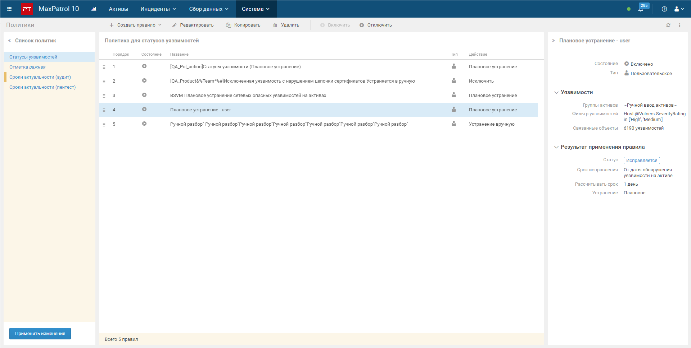Open the Сбор данных dropdown menu
The height and width of the screenshot is (348, 691).
(x=209, y=9)
